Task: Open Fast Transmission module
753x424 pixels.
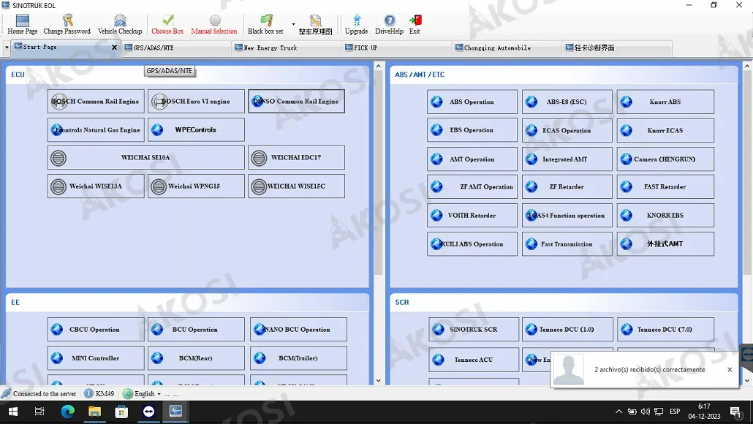Action: (567, 244)
